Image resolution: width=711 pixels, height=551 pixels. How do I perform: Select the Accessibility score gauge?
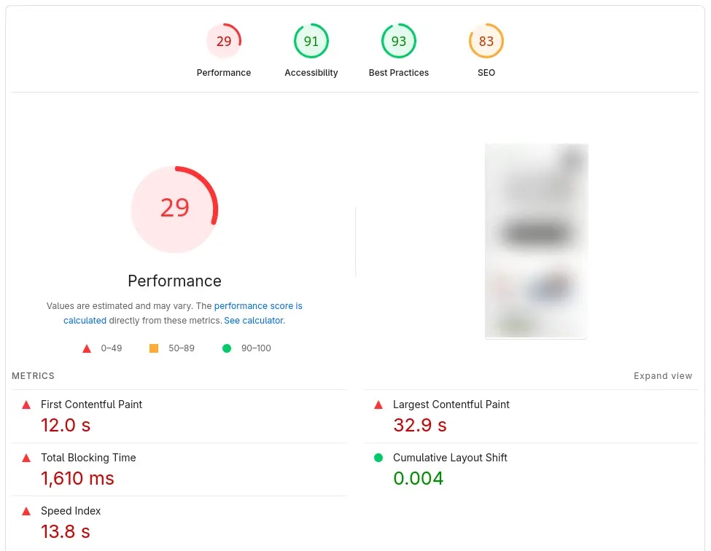[x=311, y=42]
